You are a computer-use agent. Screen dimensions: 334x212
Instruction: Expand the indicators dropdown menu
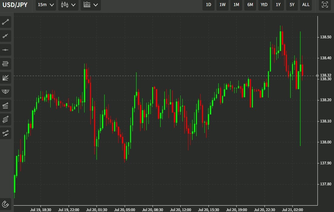(x=91, y=5)
